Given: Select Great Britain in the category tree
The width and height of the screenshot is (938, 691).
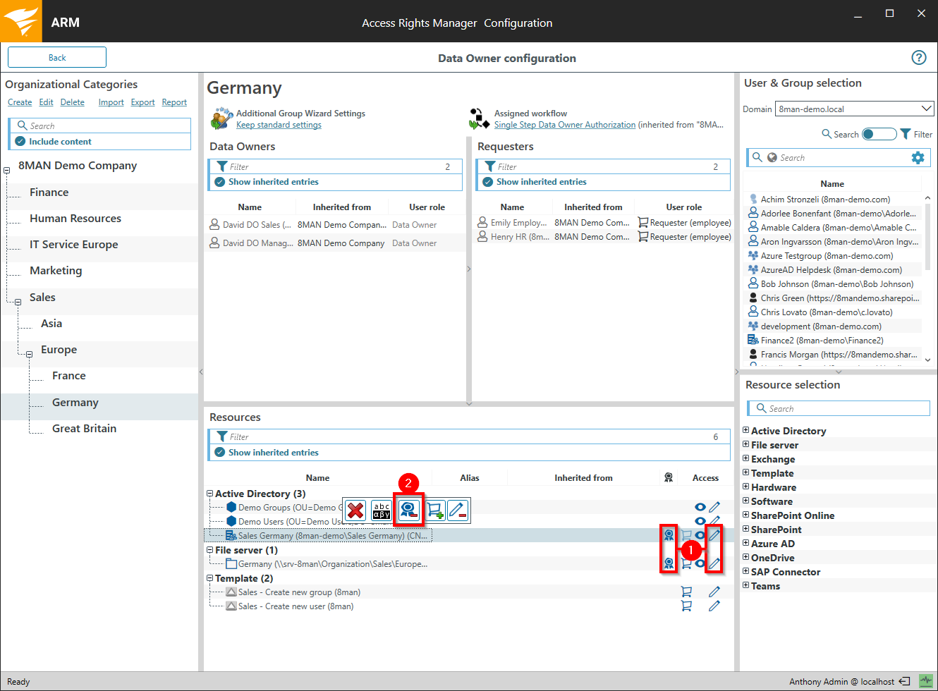Looking at the screenshot, I should (84, 429).
